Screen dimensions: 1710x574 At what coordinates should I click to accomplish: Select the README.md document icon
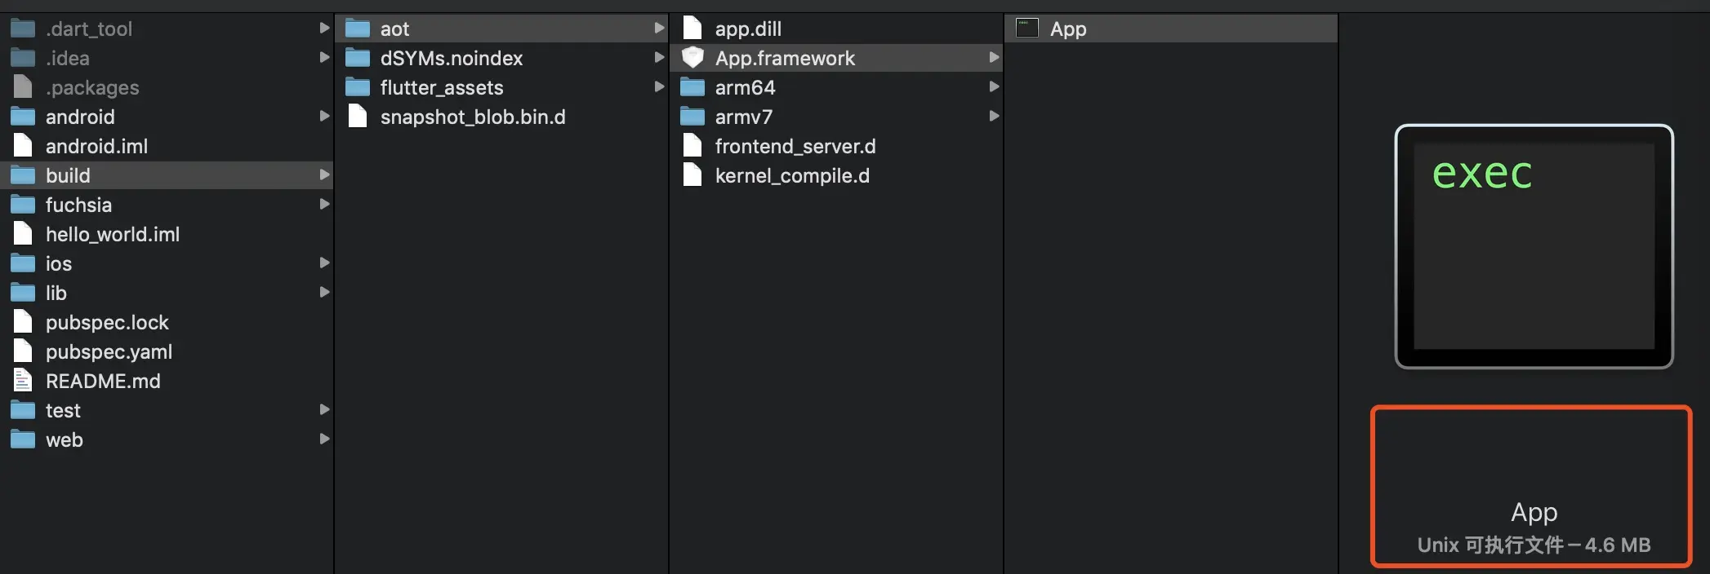[x=23, y=381]
